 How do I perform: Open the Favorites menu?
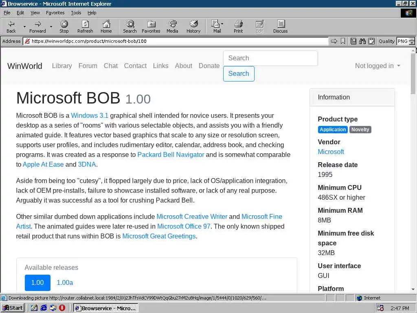(55, 13)
